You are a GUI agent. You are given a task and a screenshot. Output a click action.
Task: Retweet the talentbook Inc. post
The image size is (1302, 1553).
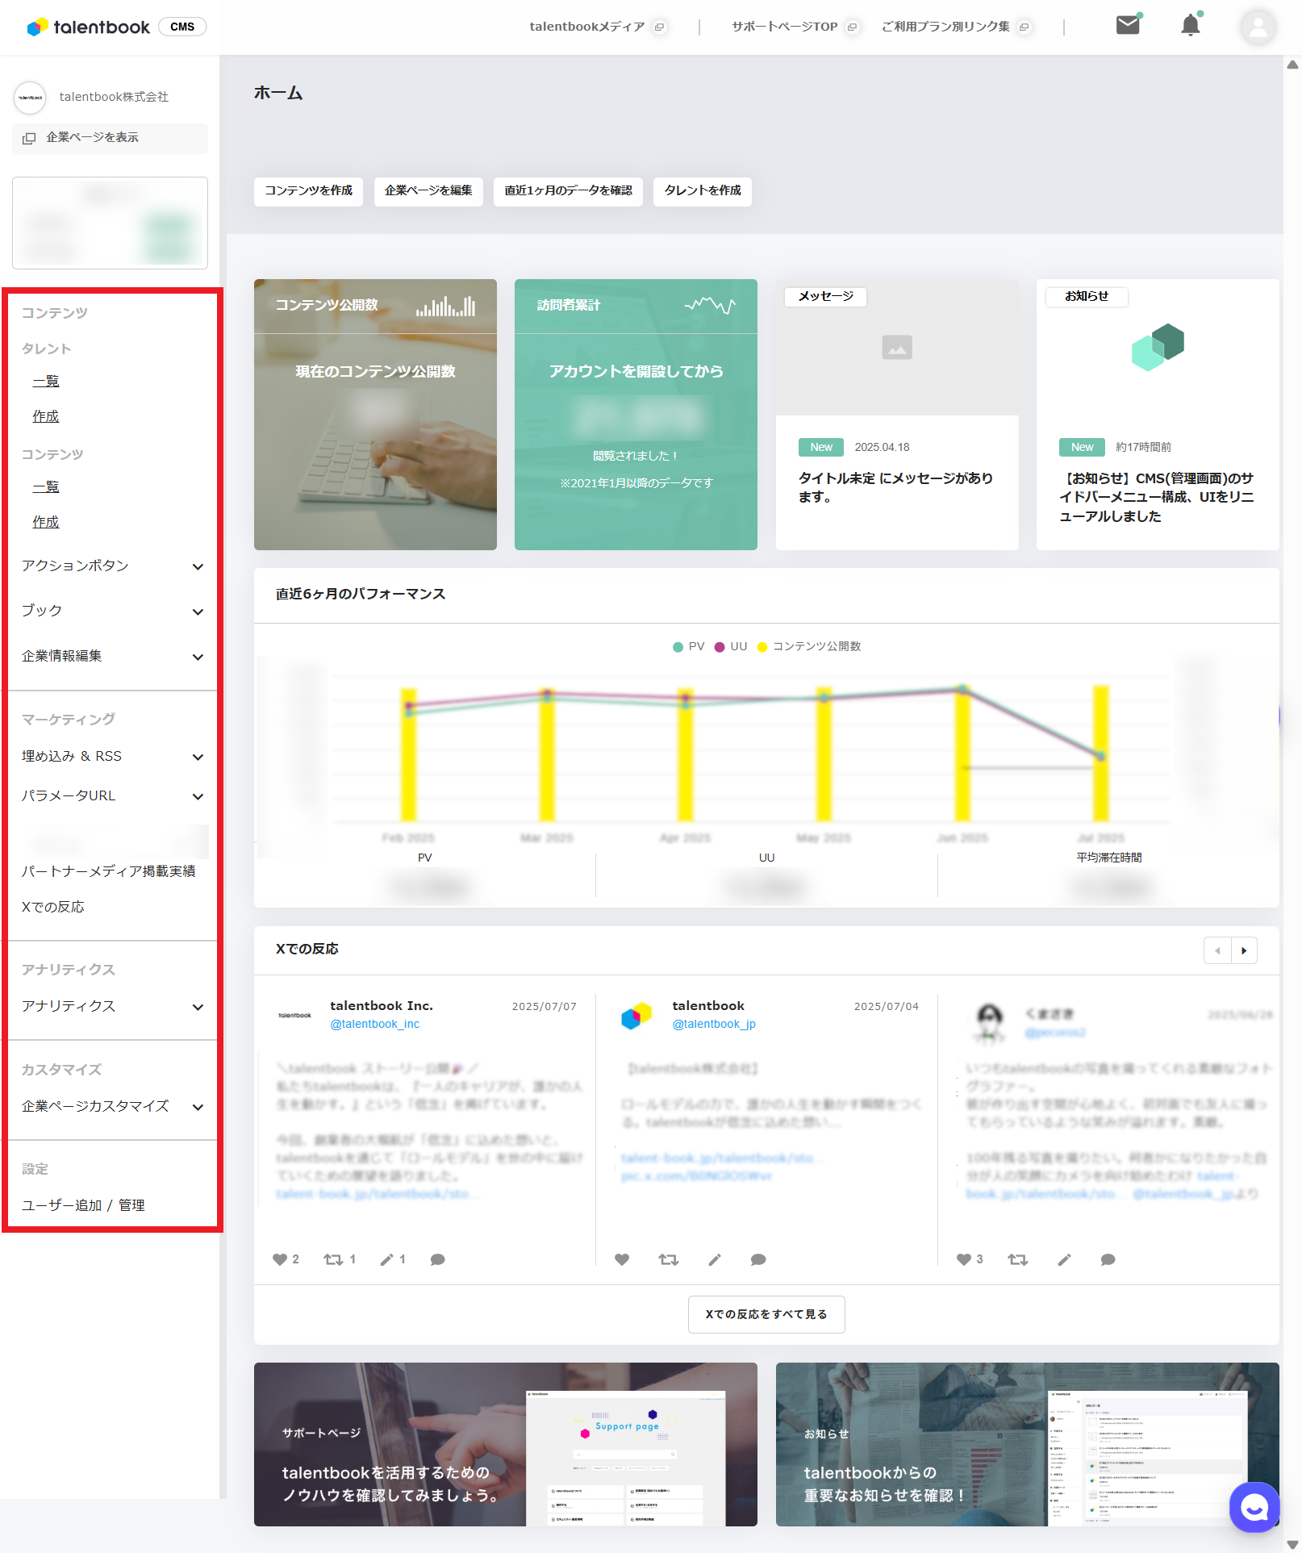(x=333, y=1259)
